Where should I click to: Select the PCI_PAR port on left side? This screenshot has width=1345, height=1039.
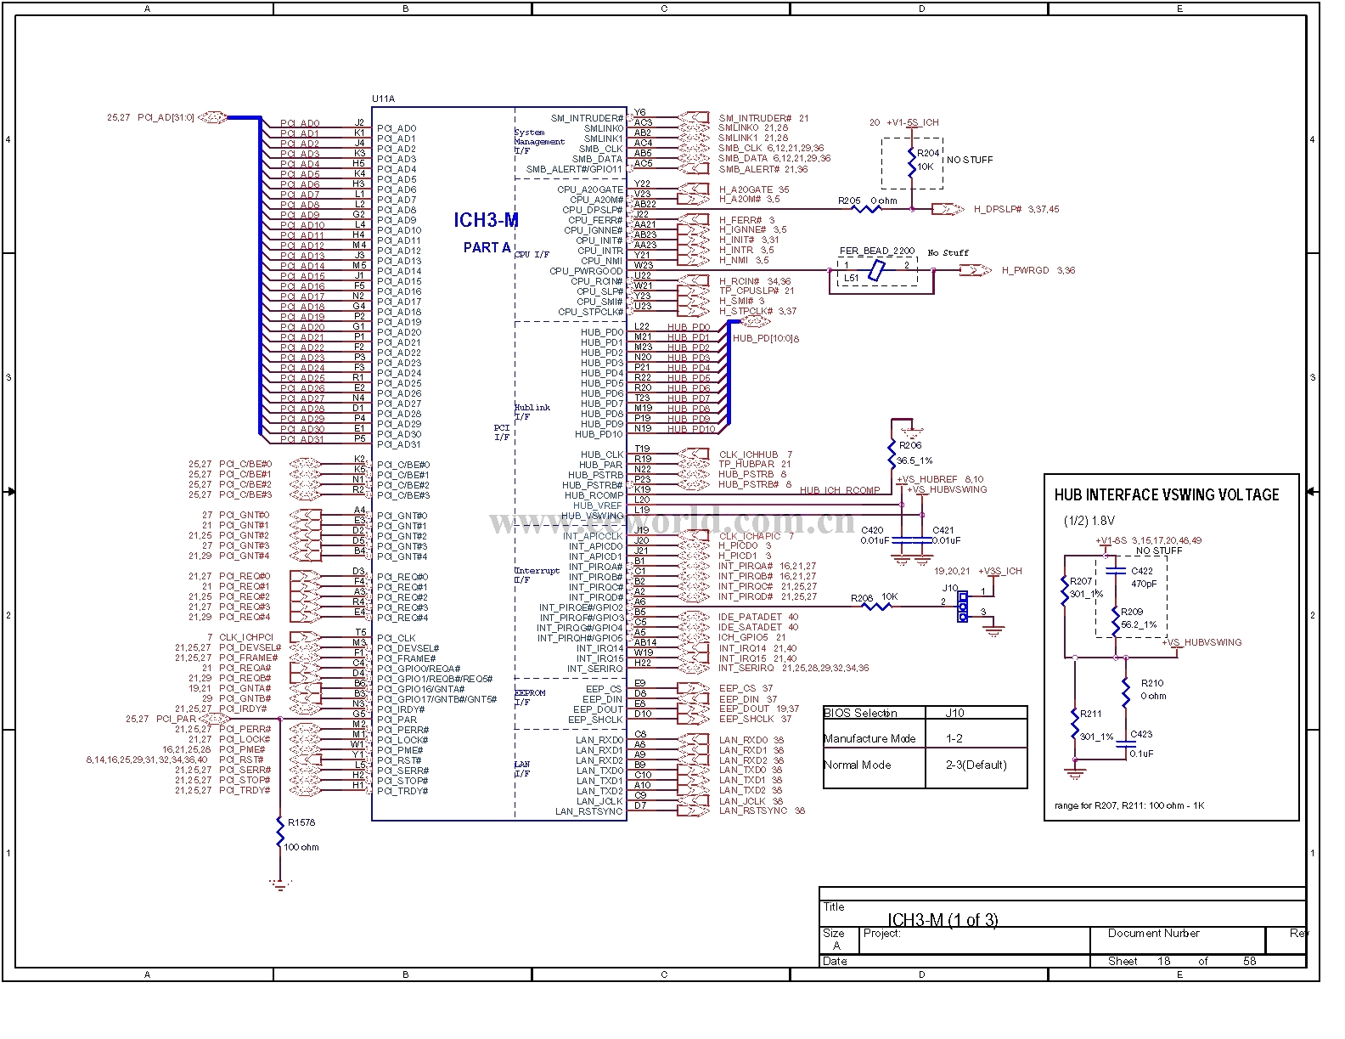176,719
